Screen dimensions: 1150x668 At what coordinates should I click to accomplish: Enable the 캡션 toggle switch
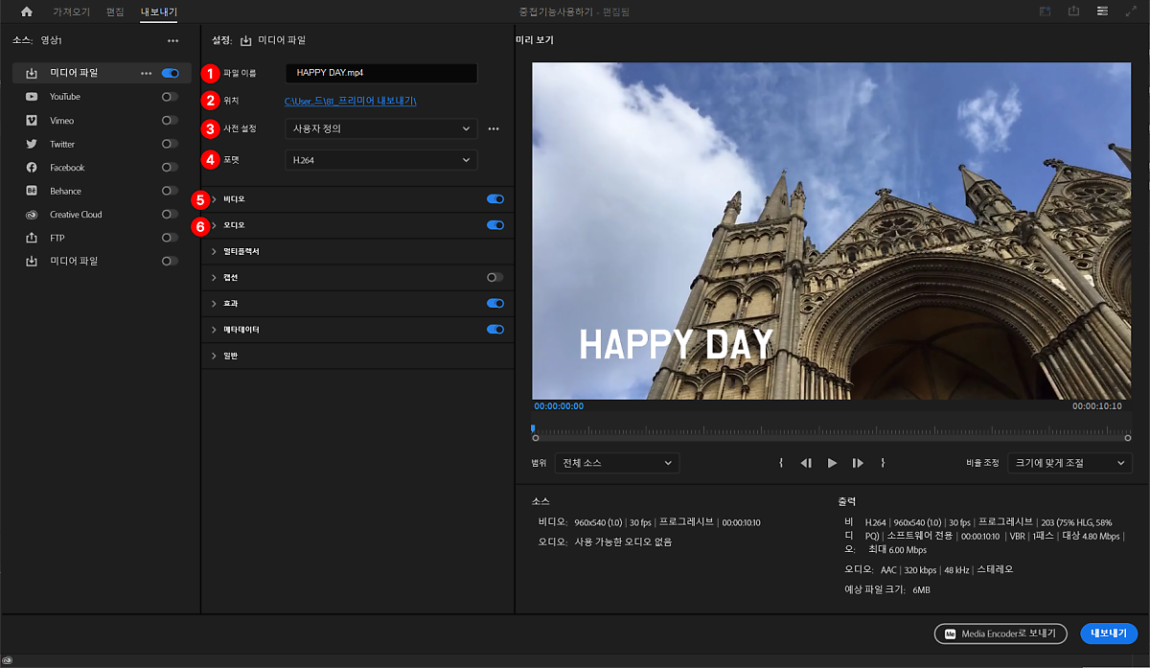pos(494,277)
